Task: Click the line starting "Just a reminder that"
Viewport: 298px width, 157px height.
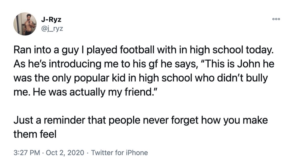Action: 141,120
